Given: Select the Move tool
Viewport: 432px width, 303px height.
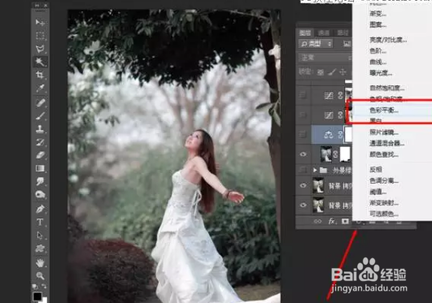Looking at the screenshot, I should click(x=40, y=22).
